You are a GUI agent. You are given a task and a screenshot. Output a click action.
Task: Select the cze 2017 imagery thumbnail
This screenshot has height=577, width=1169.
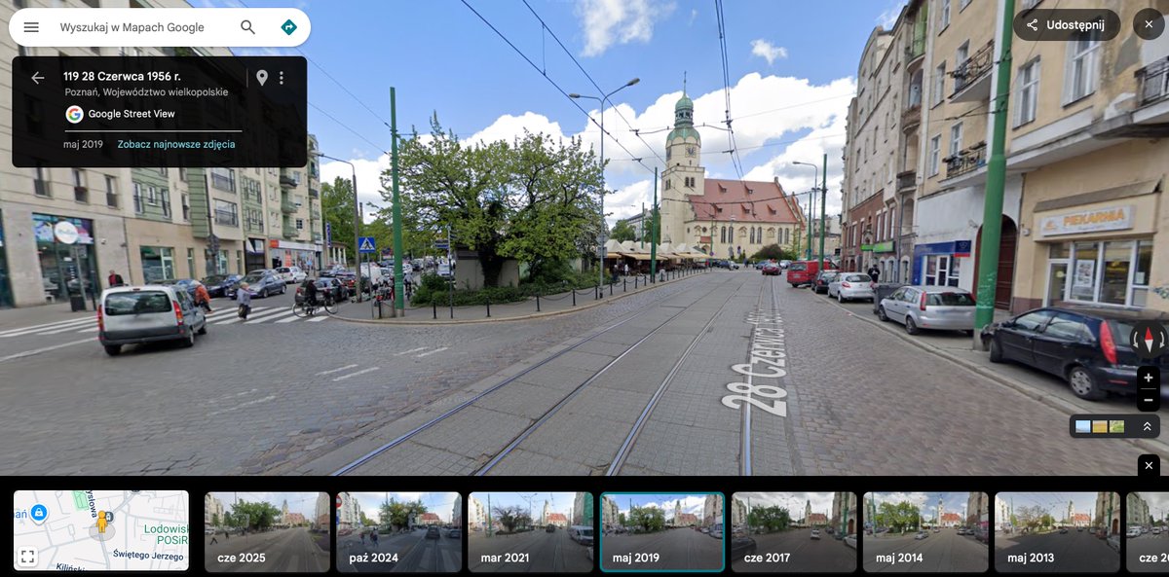click(794, 531)
